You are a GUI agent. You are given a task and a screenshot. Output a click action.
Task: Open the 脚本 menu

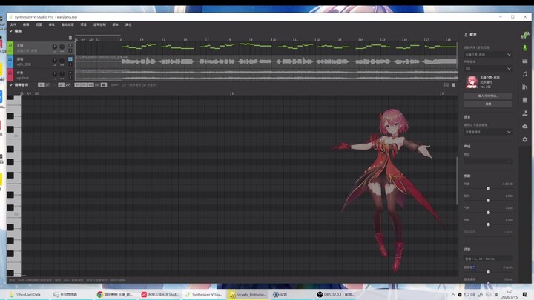116,25
